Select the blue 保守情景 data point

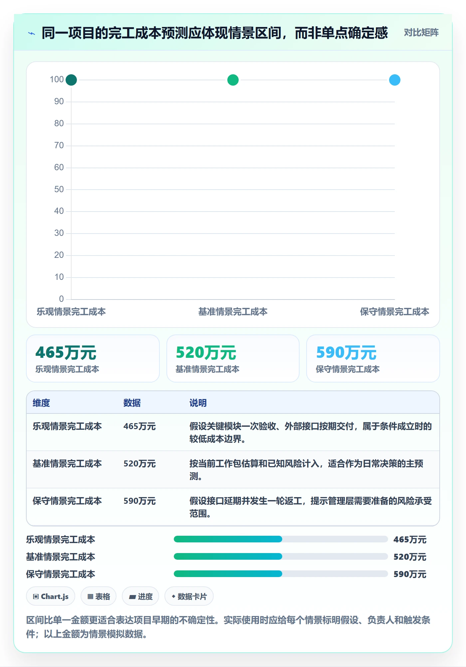(395, 80)
